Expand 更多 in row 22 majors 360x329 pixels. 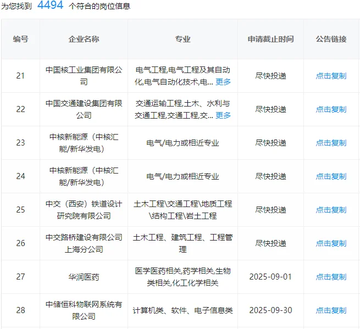[223, 115]
